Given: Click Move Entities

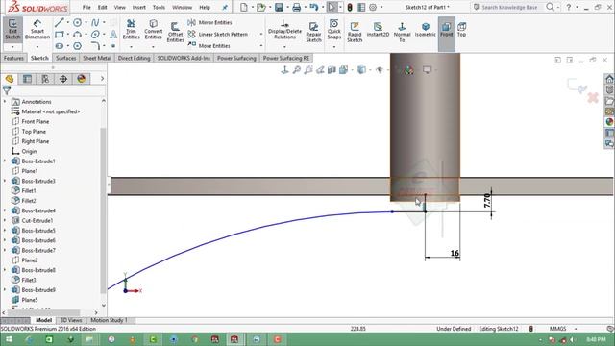Looking at the screenshot, I should point(209,45).
